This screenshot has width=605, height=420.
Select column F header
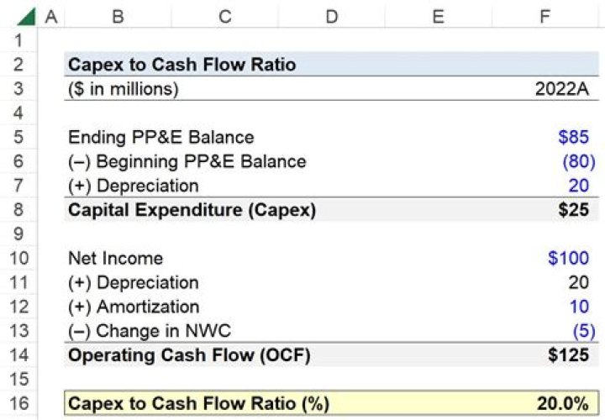545,15
